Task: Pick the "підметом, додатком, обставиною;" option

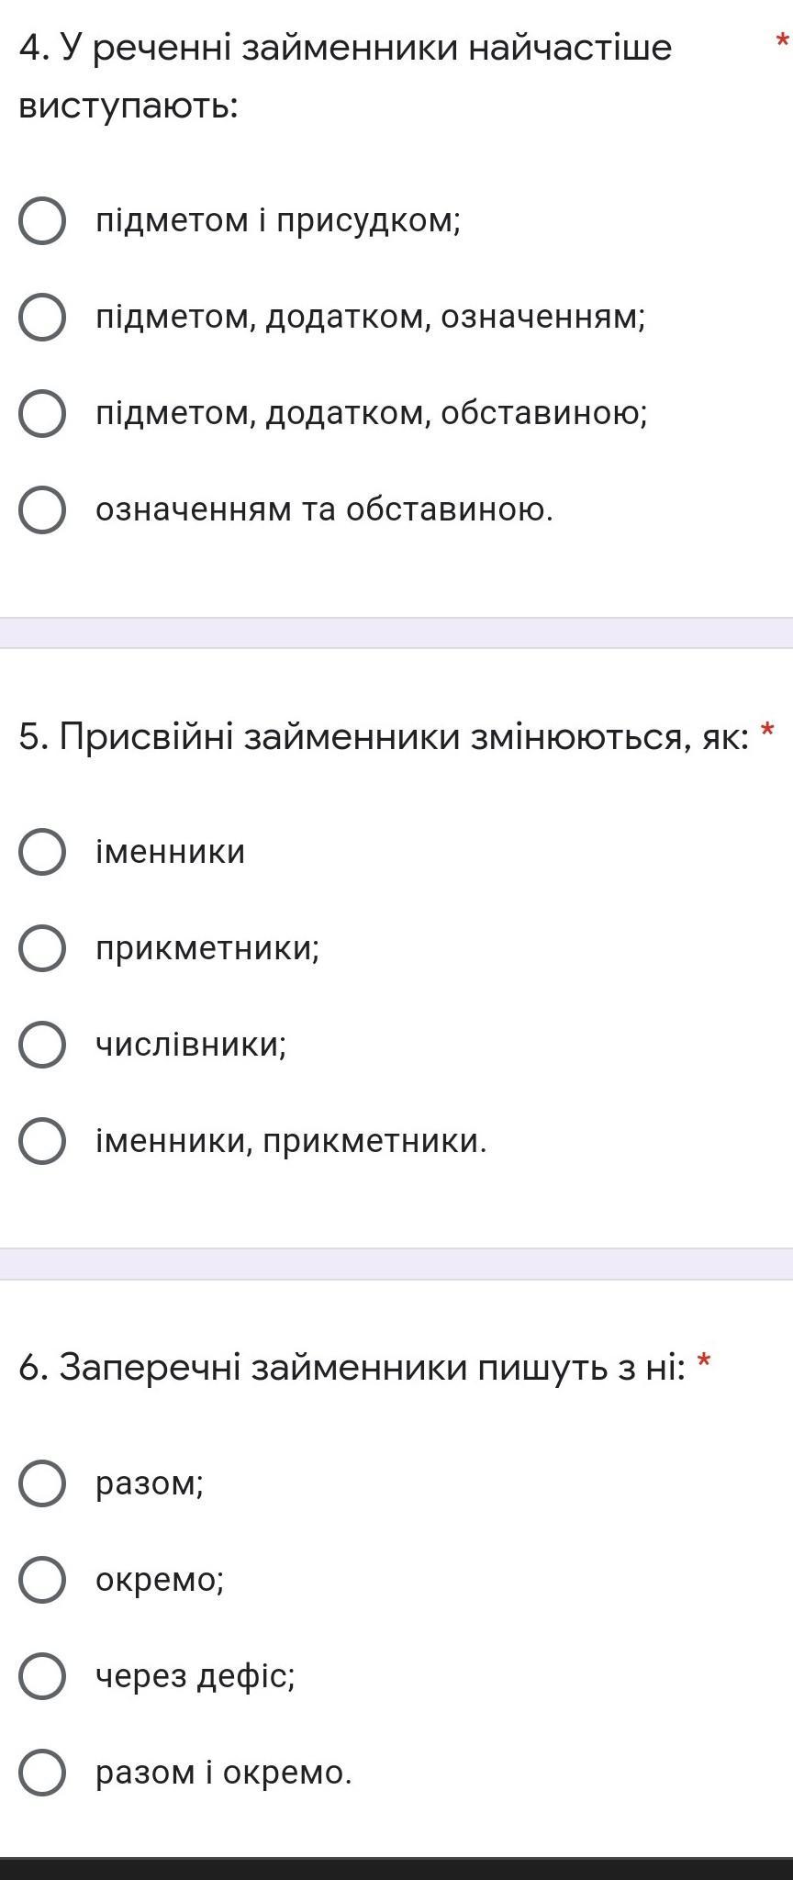Action: pos(42,414)
